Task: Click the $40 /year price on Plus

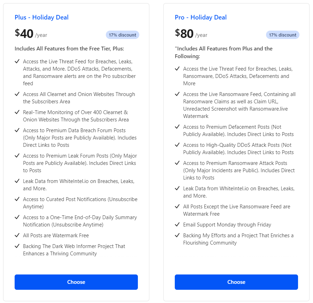Action: point(31,34)
